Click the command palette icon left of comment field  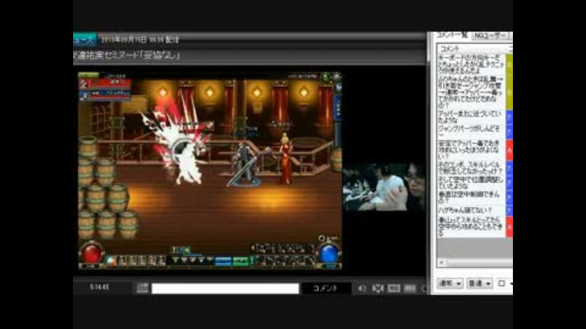pyautogui.click(x=142, y=288)
